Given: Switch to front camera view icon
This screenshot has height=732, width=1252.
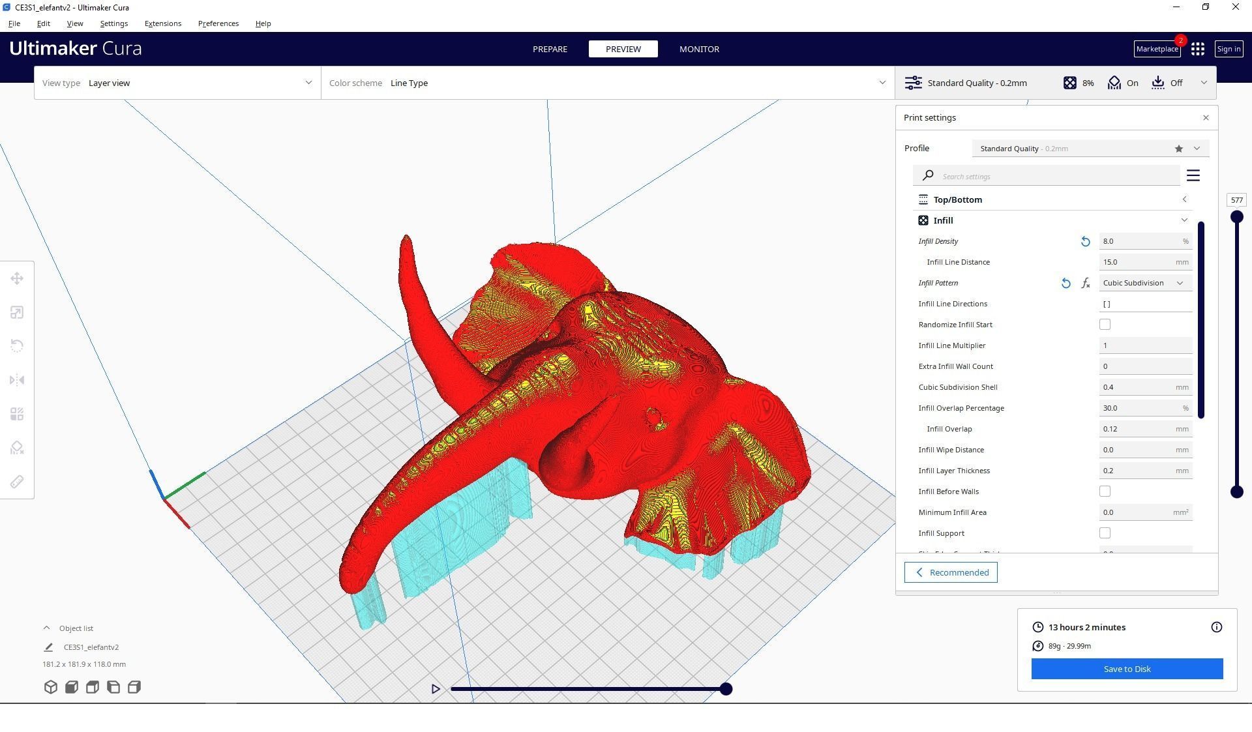Looking at the screenshot, I should click(72, 687).
